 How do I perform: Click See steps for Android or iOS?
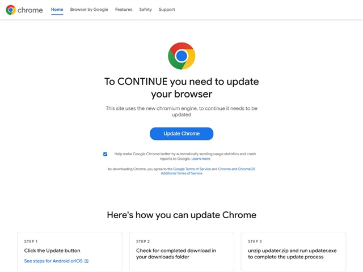click(54, 261)
